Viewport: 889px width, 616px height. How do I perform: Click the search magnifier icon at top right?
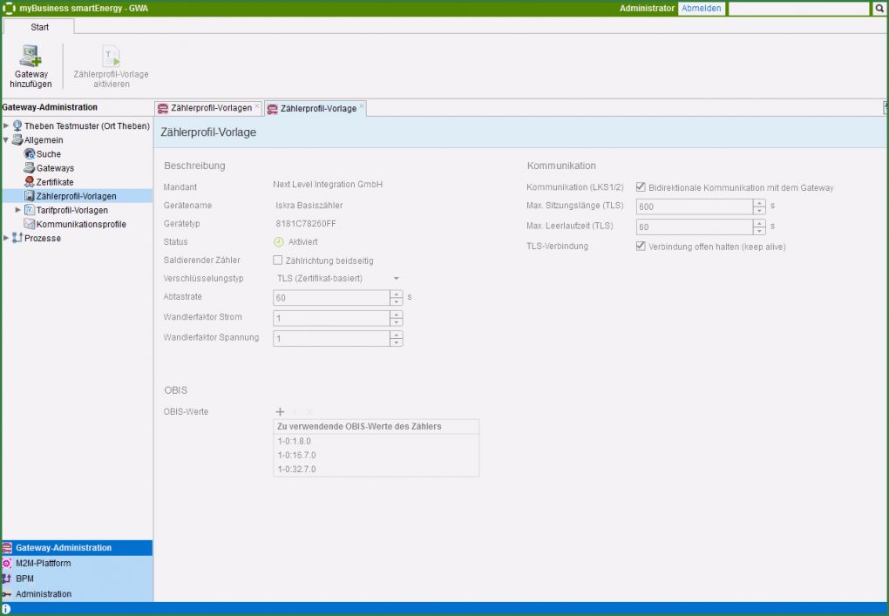coord(879,9)
